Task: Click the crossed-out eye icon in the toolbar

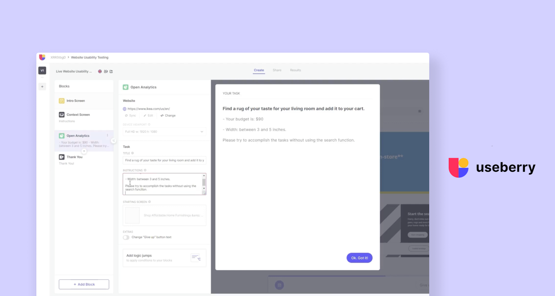Action: (x=106, y=72)
